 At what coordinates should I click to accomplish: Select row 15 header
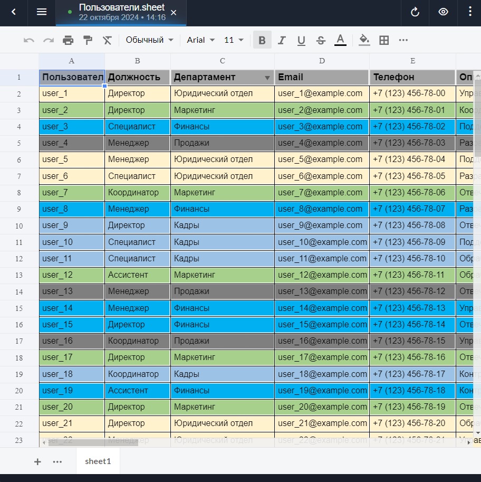(x=19, y=308)
